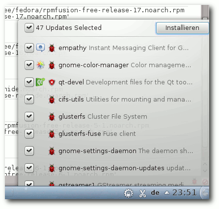Uncheck the qt-devel update checkbox

pyautogui.click(x=29, y=82)
